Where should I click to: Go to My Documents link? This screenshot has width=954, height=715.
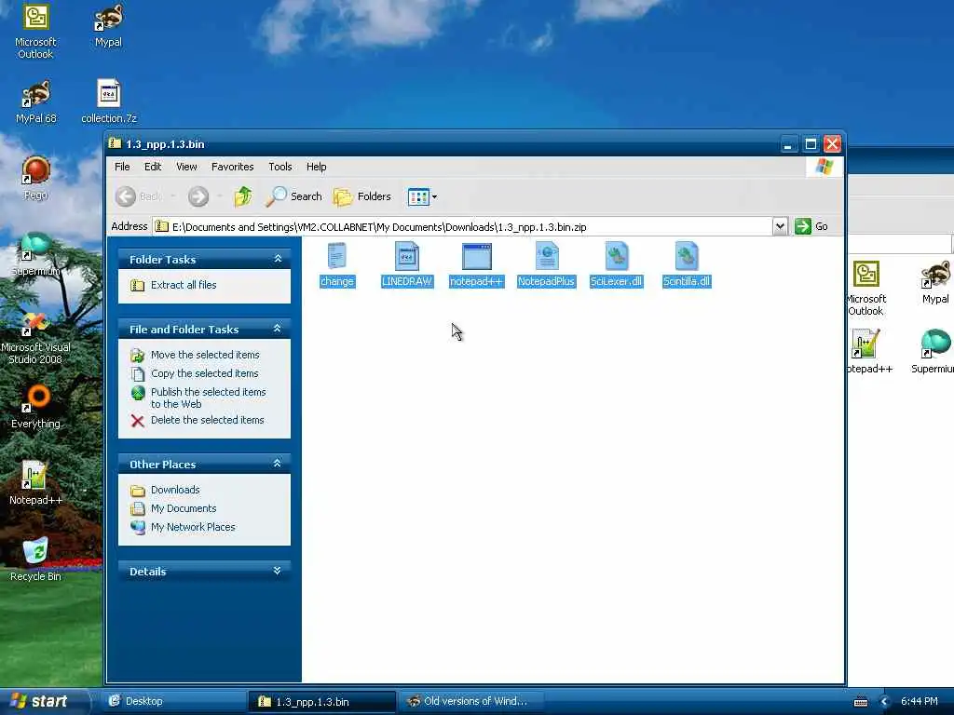(184, 508)
